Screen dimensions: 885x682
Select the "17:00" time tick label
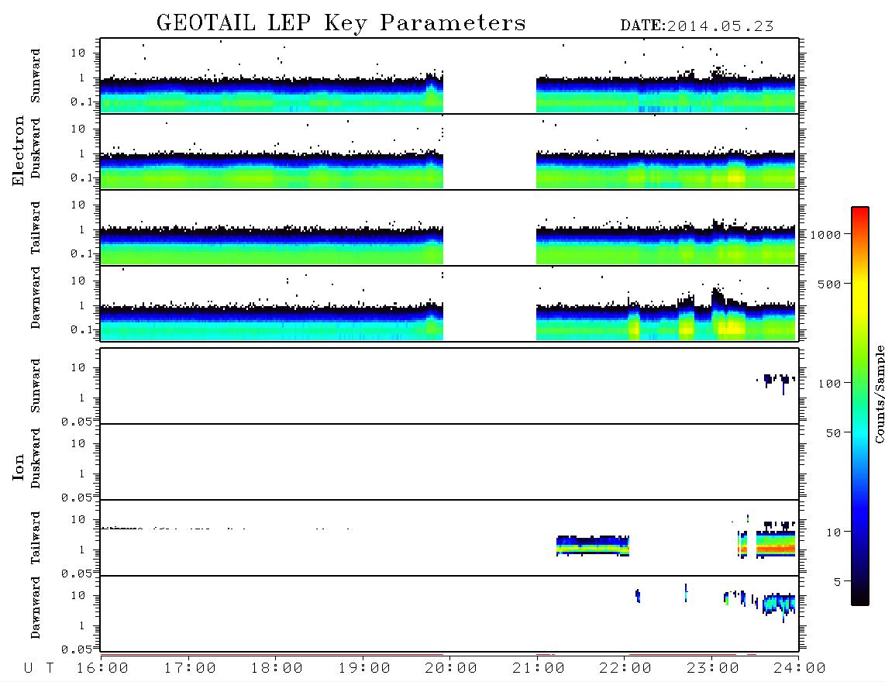[x=190, y=669]
